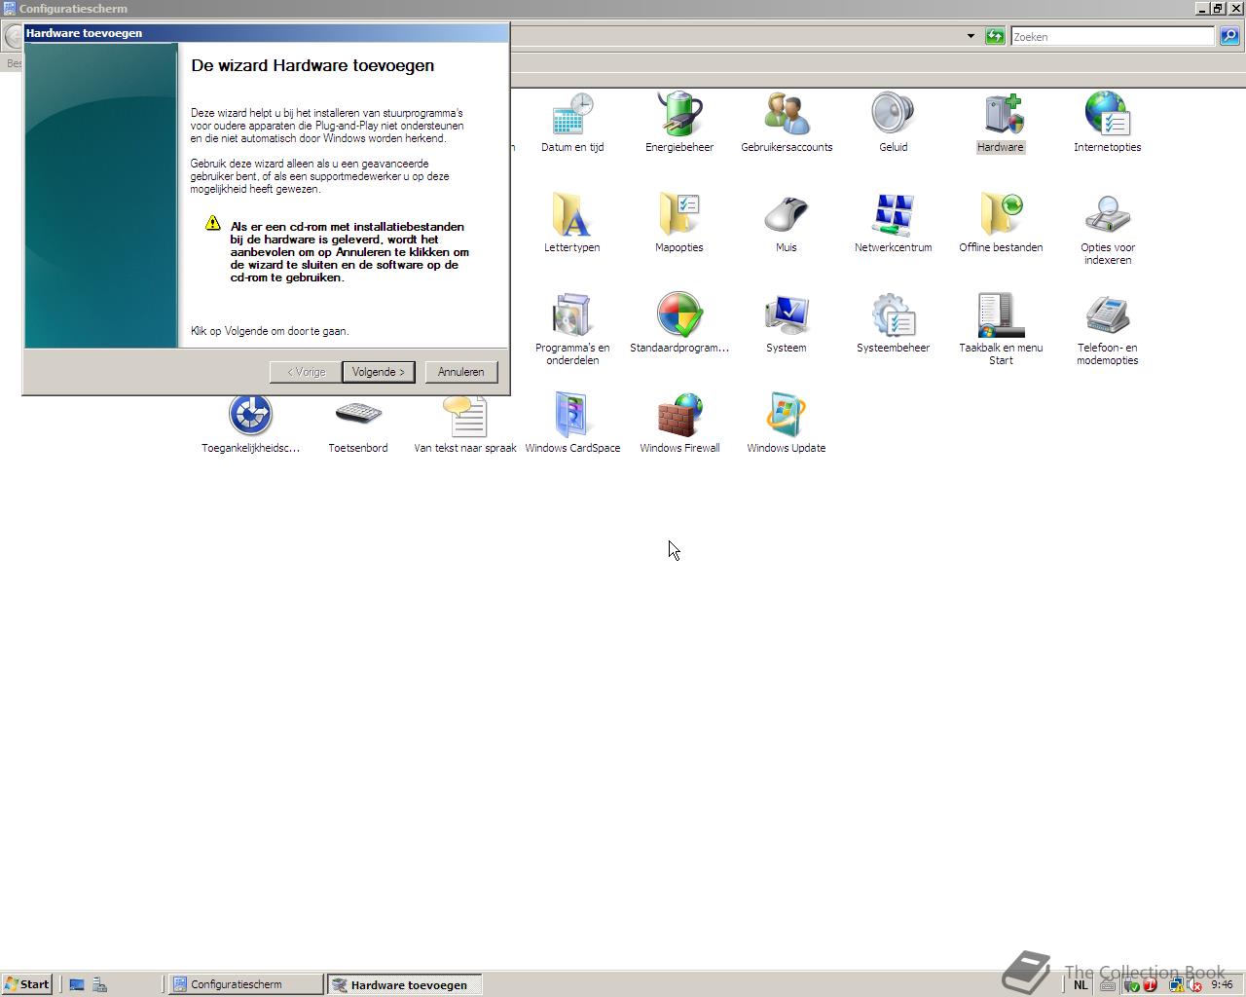
Task: Open Standaardprogramma's icon
Action: (x=679, y=323)
